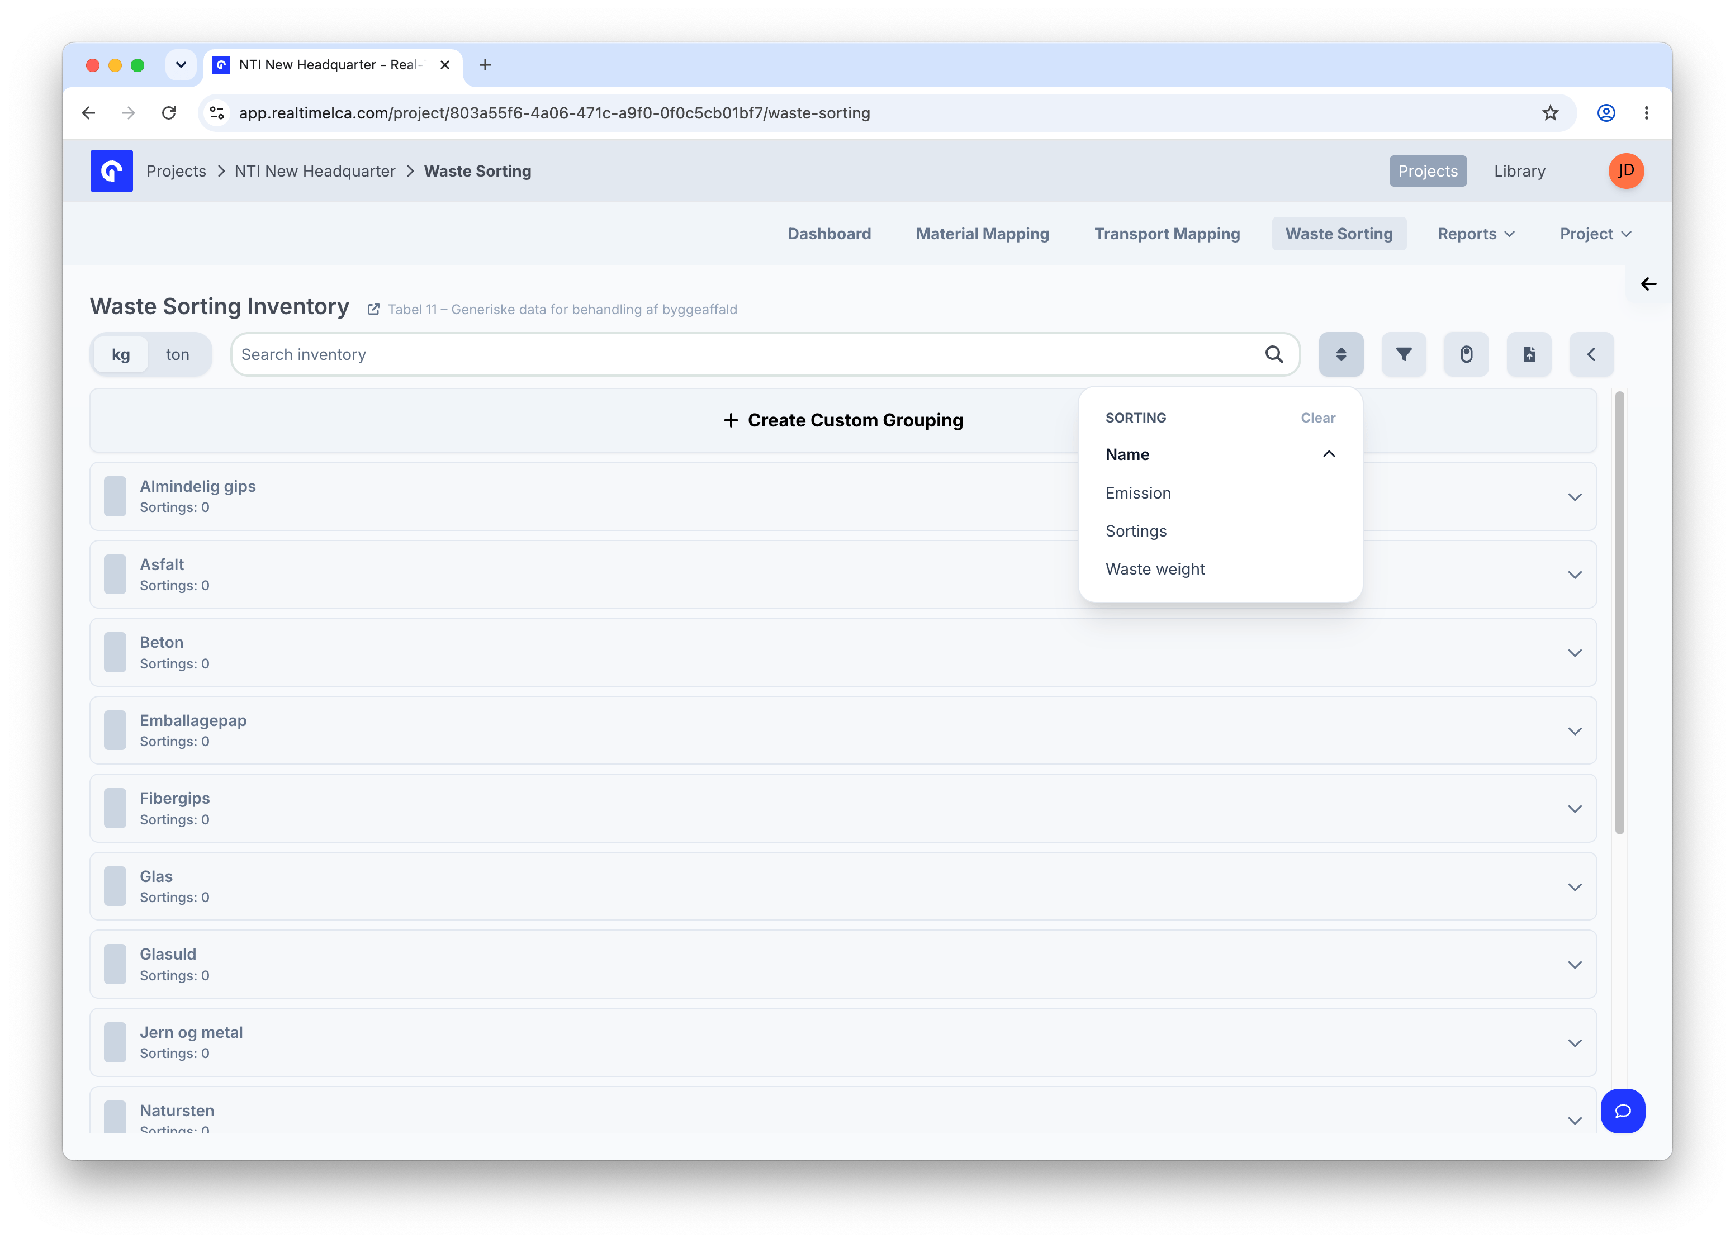
Task: Open Tabel 11 generic data link
Action: (x=562, y=309)
